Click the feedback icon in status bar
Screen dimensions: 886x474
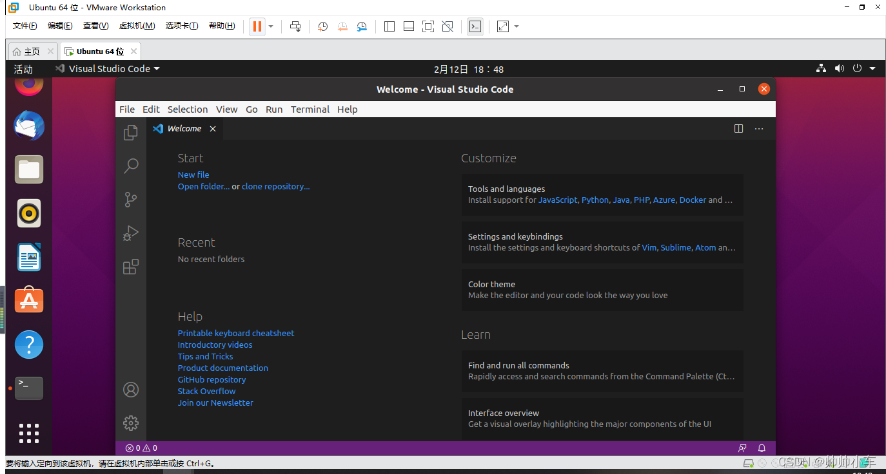tap(742, 448)
